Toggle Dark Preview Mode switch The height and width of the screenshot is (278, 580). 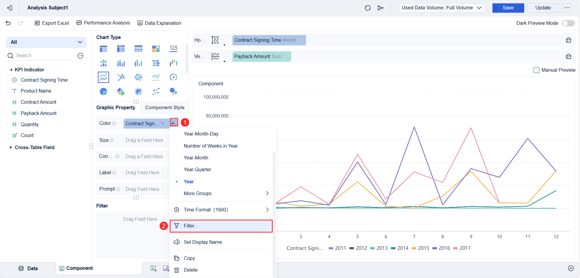tap(568, 23)
